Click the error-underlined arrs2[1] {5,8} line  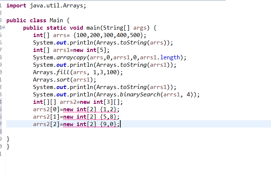pos(76,117)
